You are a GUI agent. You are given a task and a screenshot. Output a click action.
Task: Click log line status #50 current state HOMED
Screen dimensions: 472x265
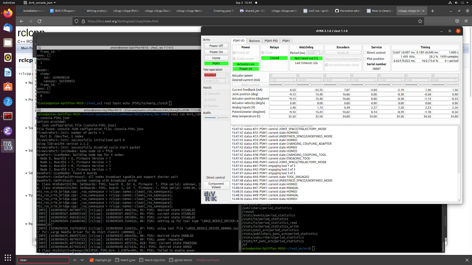265,199
